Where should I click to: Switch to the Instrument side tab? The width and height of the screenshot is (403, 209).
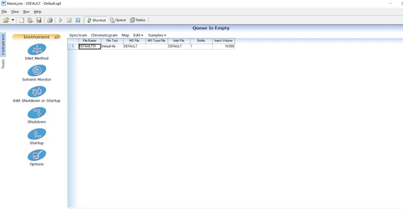point(3,45)
